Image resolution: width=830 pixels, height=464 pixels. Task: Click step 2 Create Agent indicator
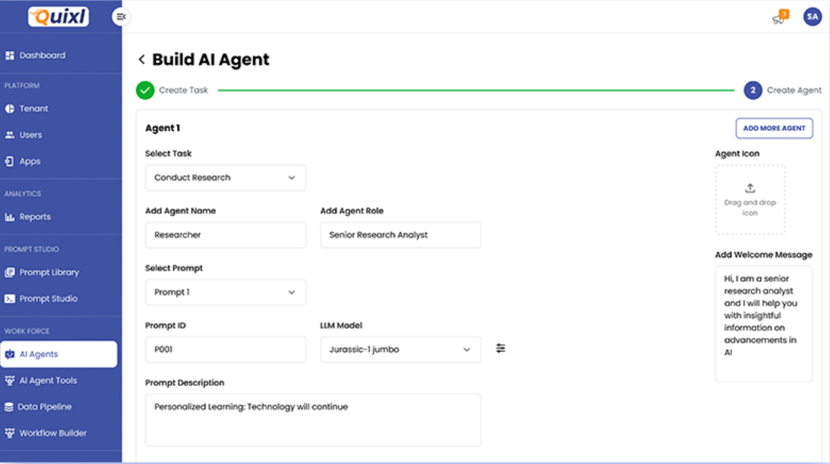753,91
